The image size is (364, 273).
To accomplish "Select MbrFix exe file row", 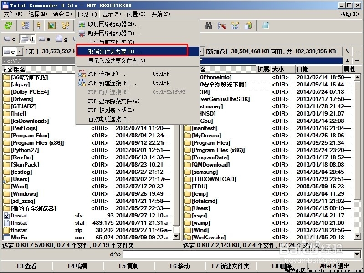I will 87,237.
